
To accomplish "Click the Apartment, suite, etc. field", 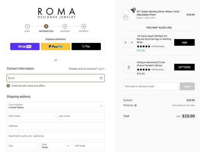I will click(55, 136).
